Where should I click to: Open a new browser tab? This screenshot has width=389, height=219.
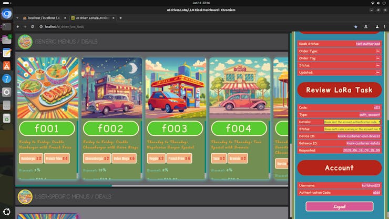[x=120, y=17]
